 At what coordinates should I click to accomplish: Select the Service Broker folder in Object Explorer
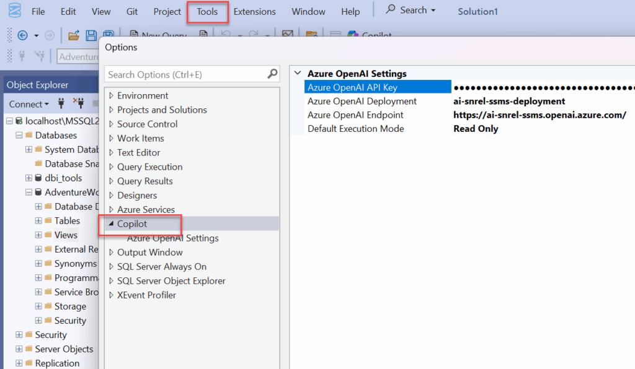coord(76,292)
